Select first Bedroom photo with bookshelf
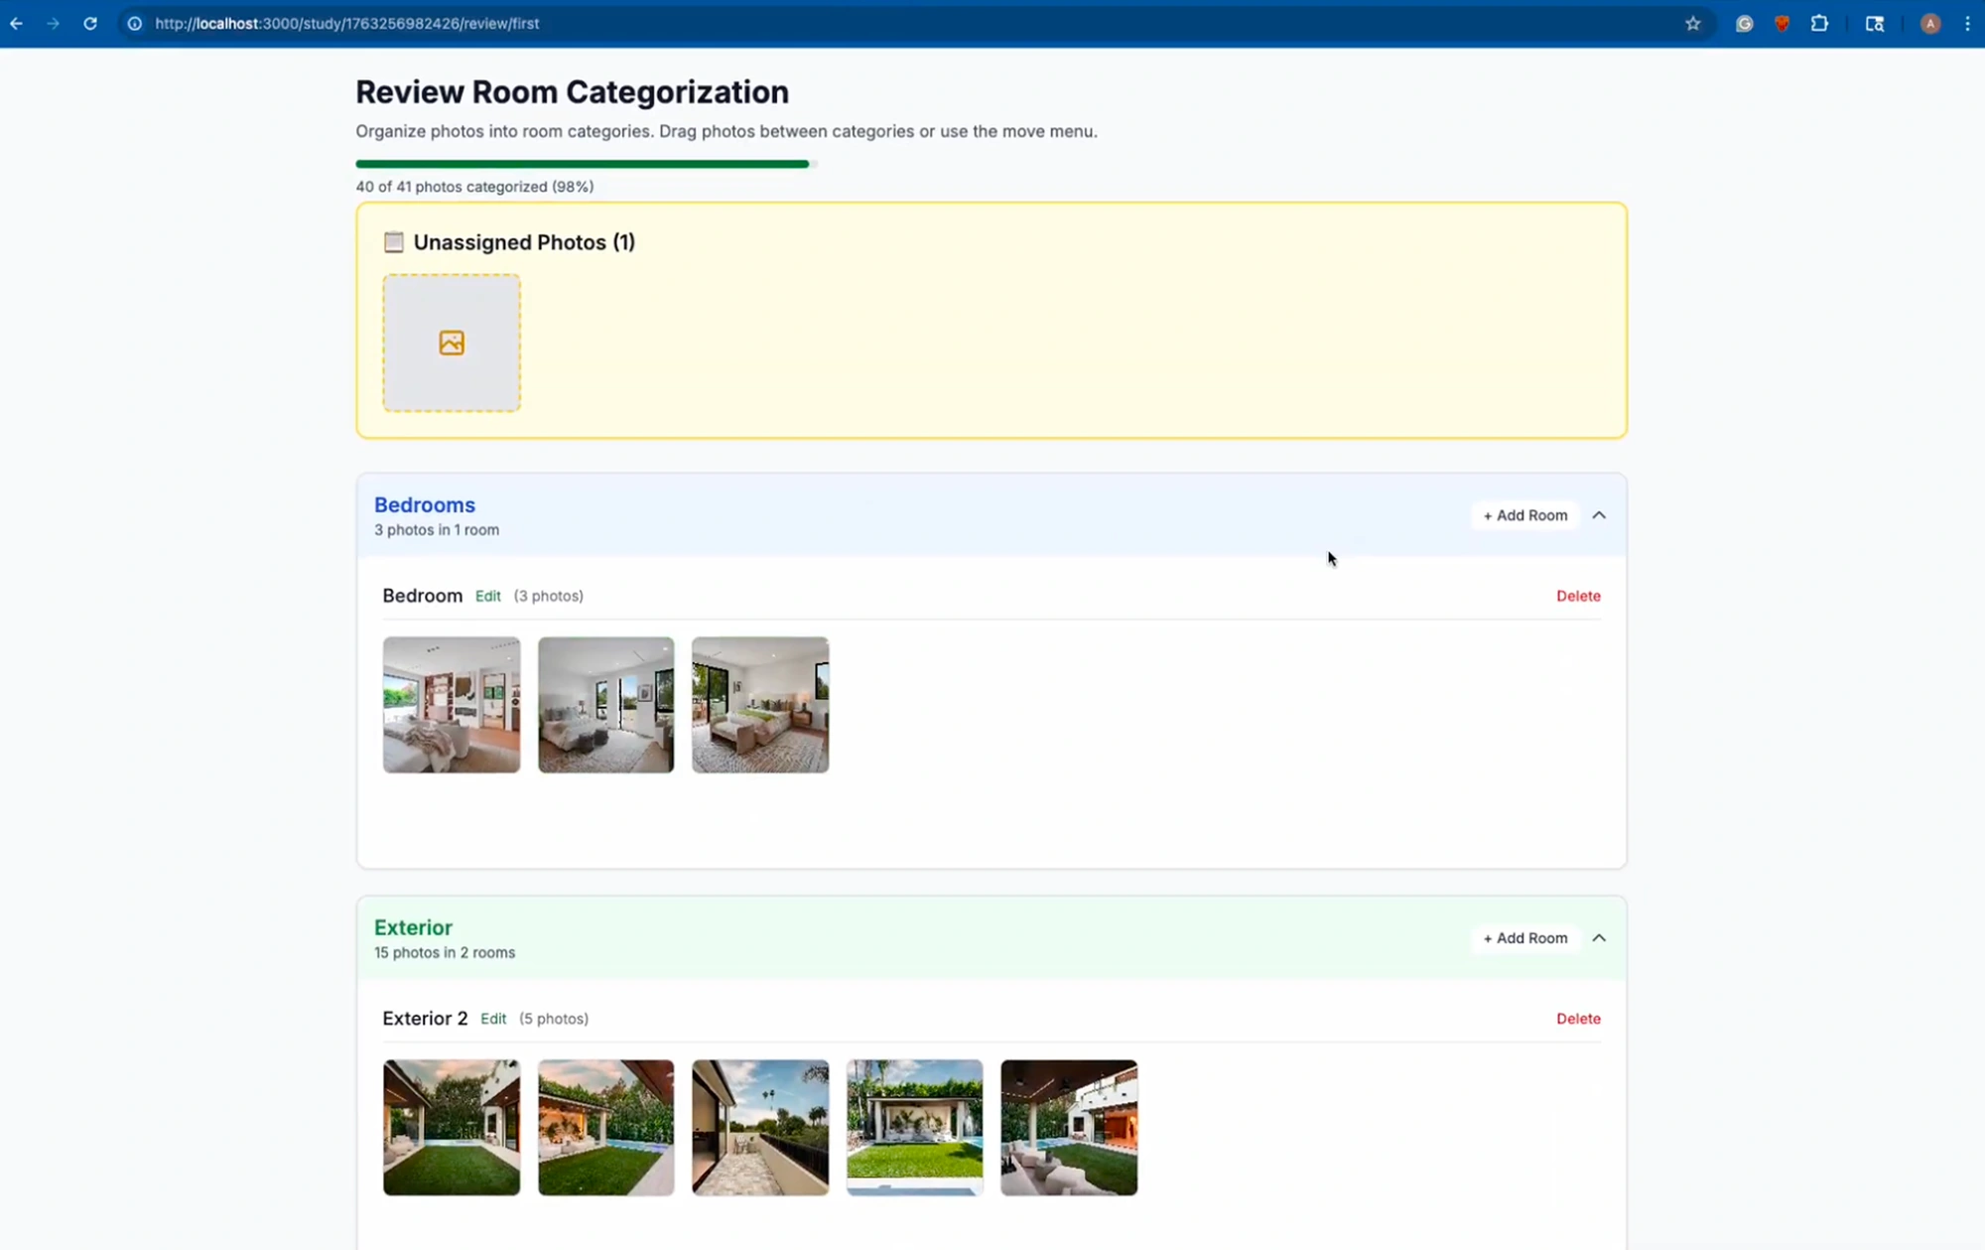This screenshot has width=1985, height=1250. [x=452, y=705]
